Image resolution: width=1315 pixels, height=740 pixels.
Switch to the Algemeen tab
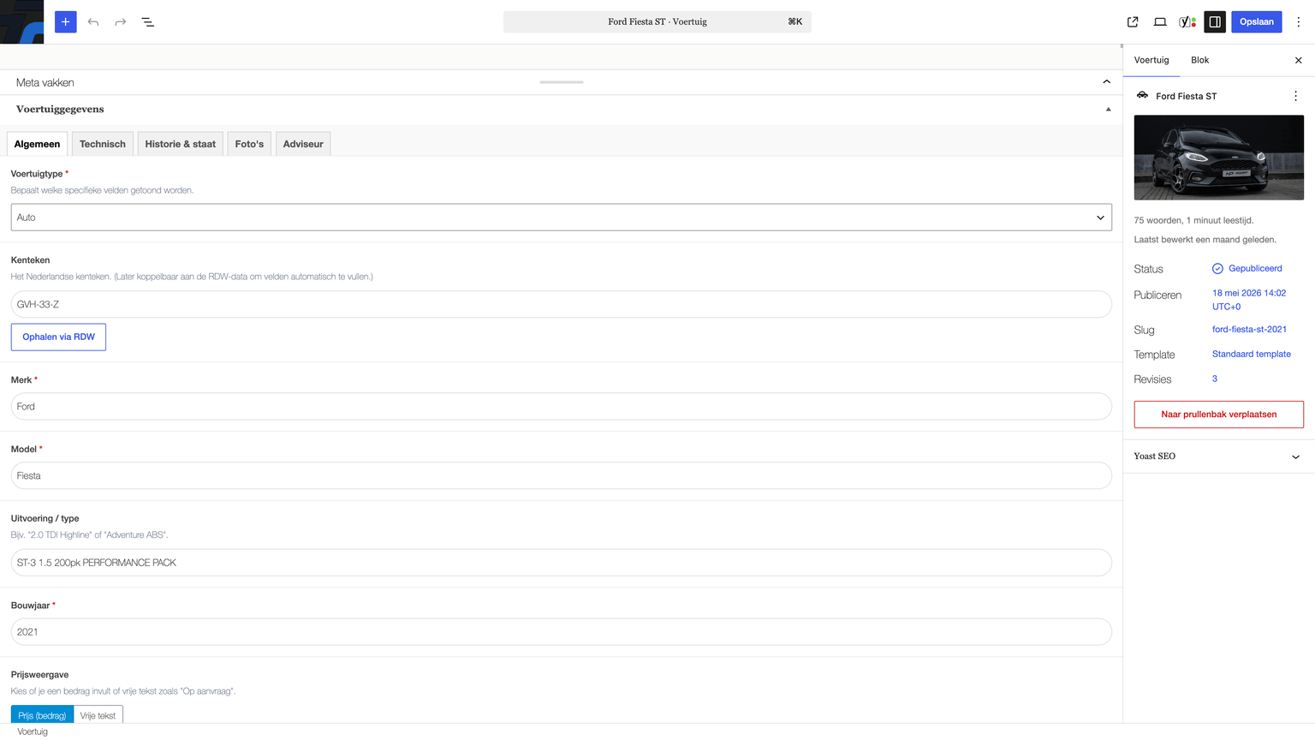point(37,144)
